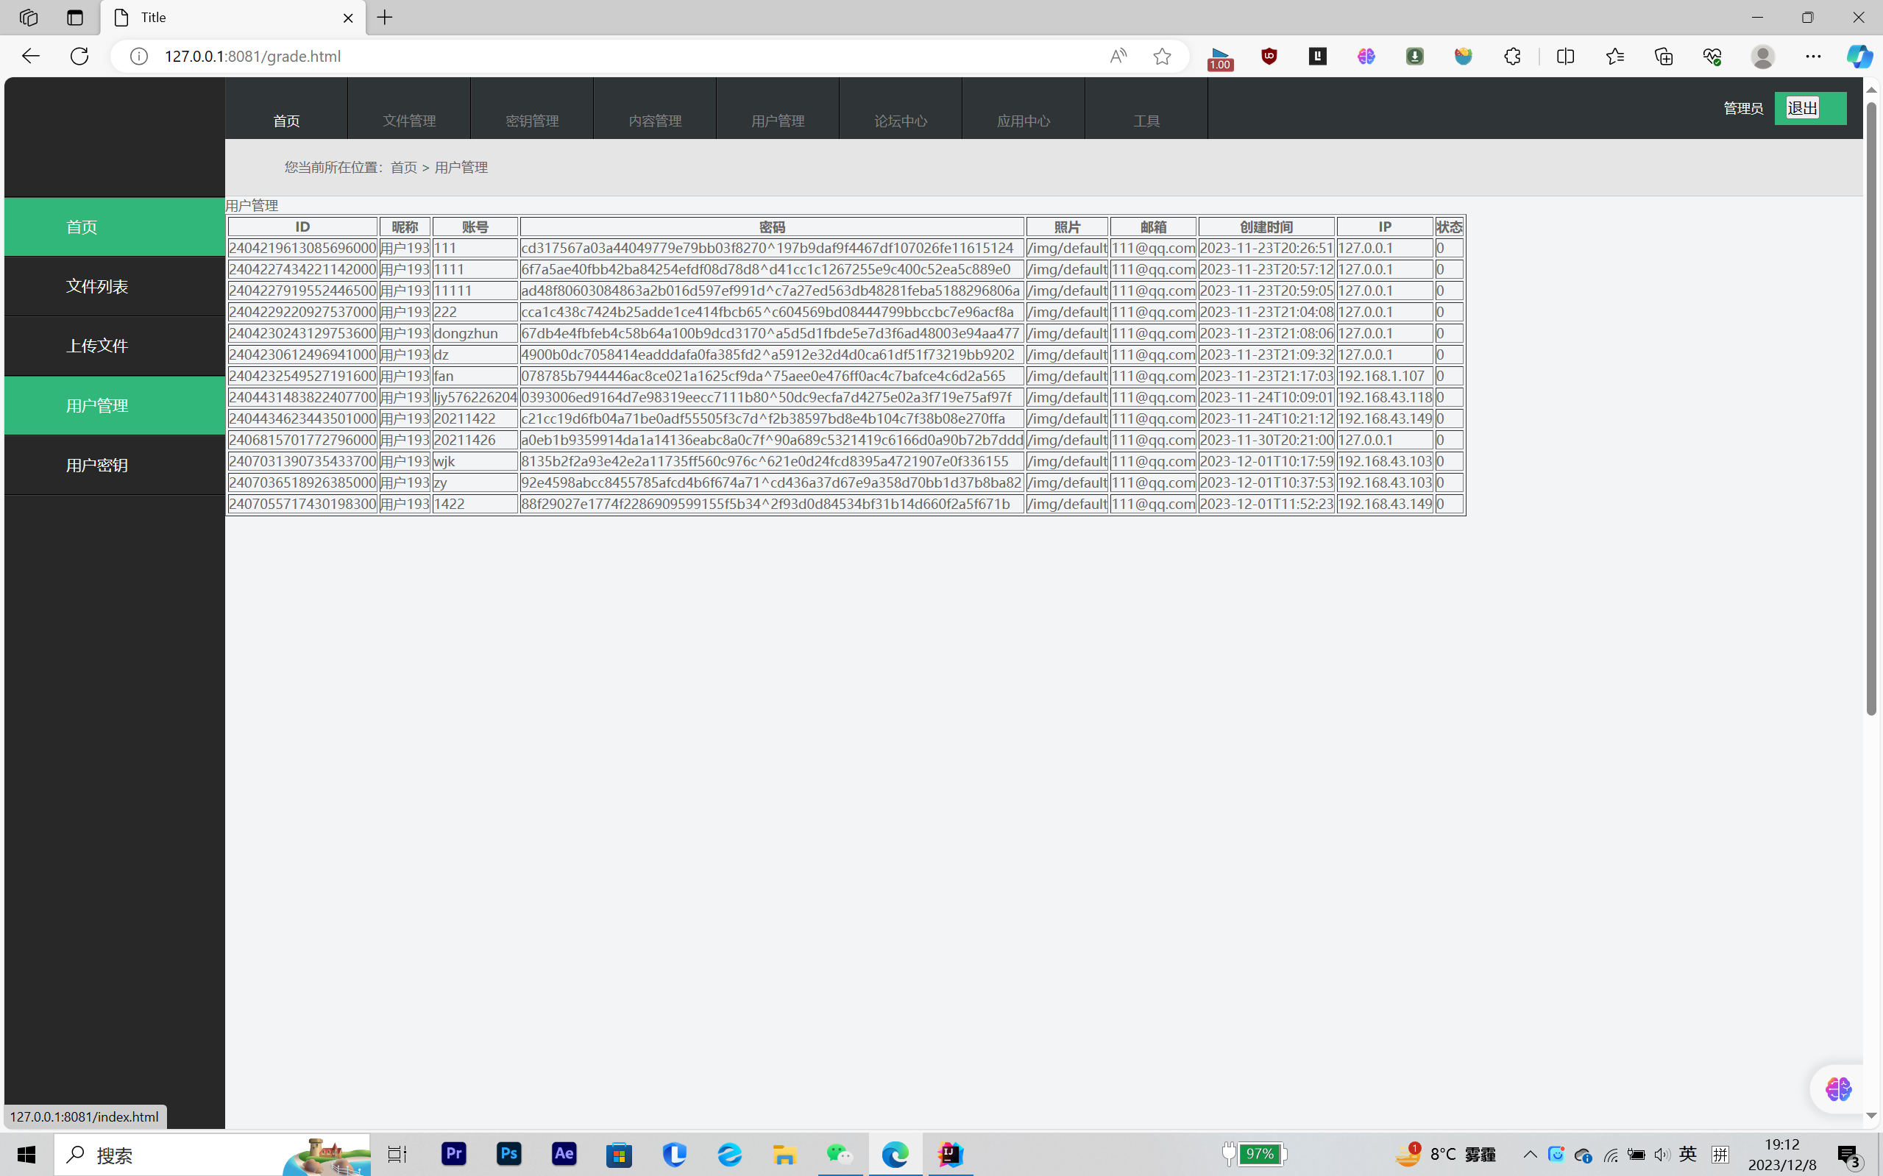The width and height of the screenshot is (1883, 1176).
Task: Toggle the split screen icon
Action: coord(1566,56)
